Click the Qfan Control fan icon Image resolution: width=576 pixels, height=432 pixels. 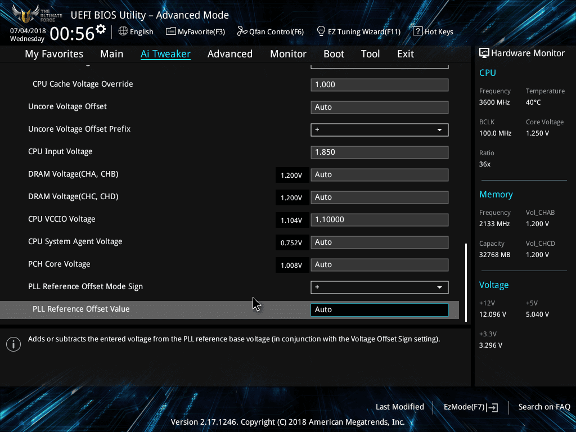pyautogui.click(x=242, y=31)
